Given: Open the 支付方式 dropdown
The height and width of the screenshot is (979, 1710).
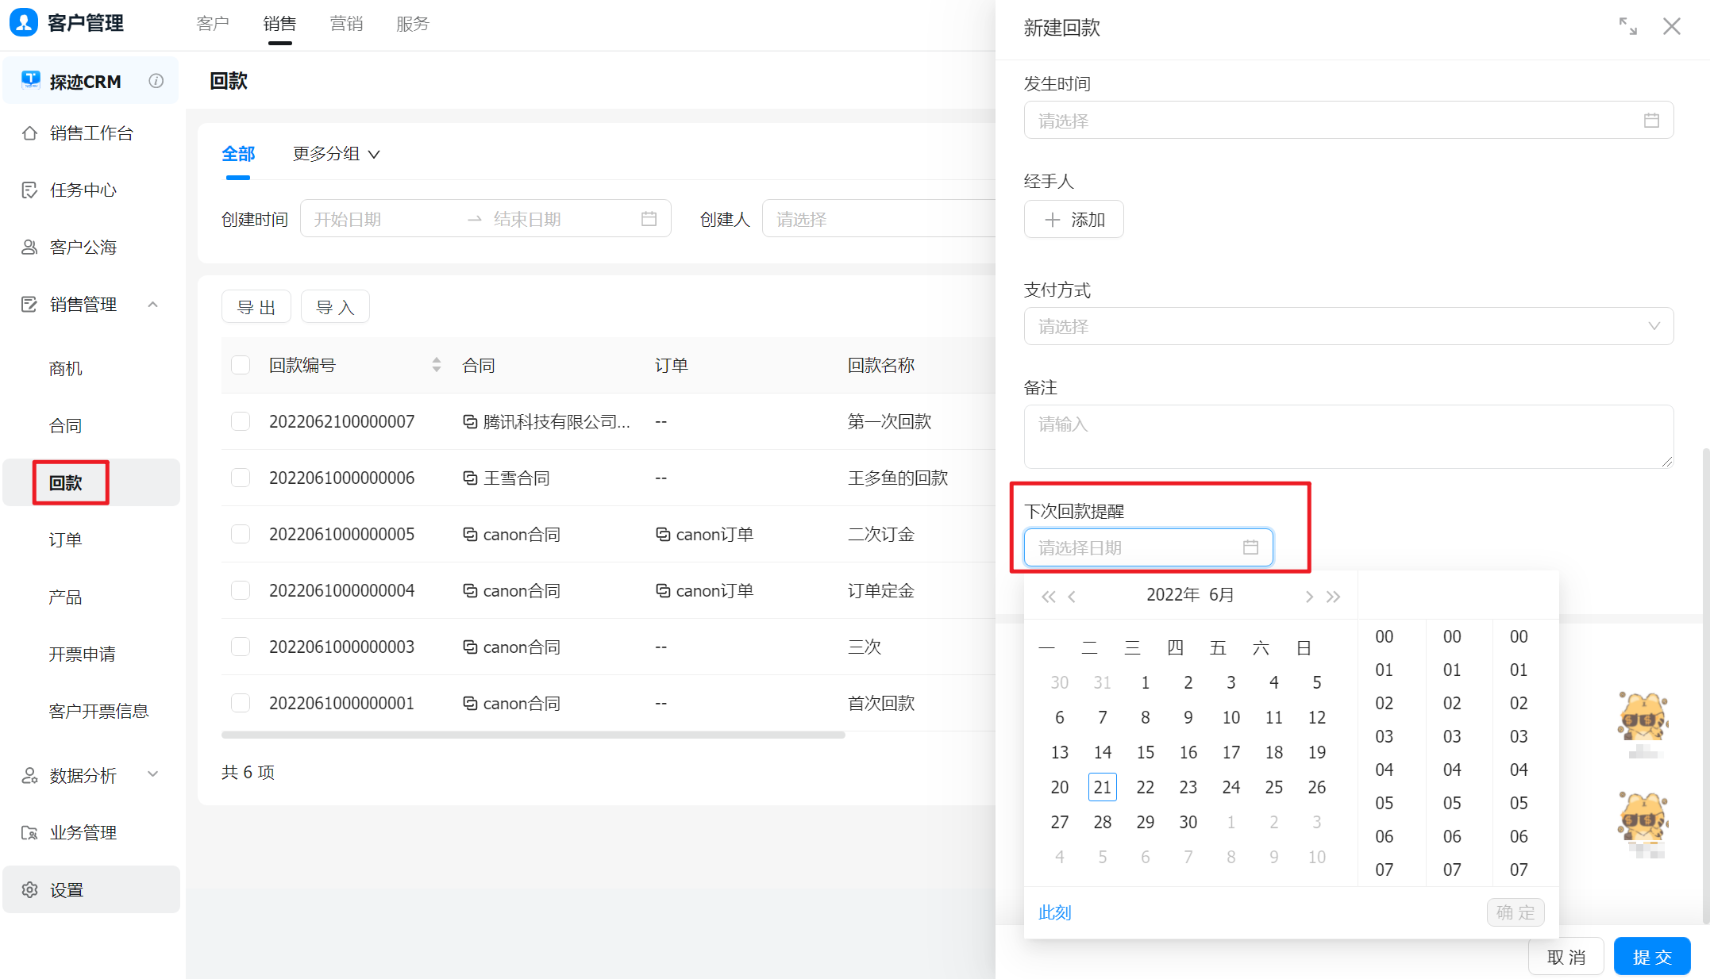Looking at the screenshot, I should coord(1348,326).
